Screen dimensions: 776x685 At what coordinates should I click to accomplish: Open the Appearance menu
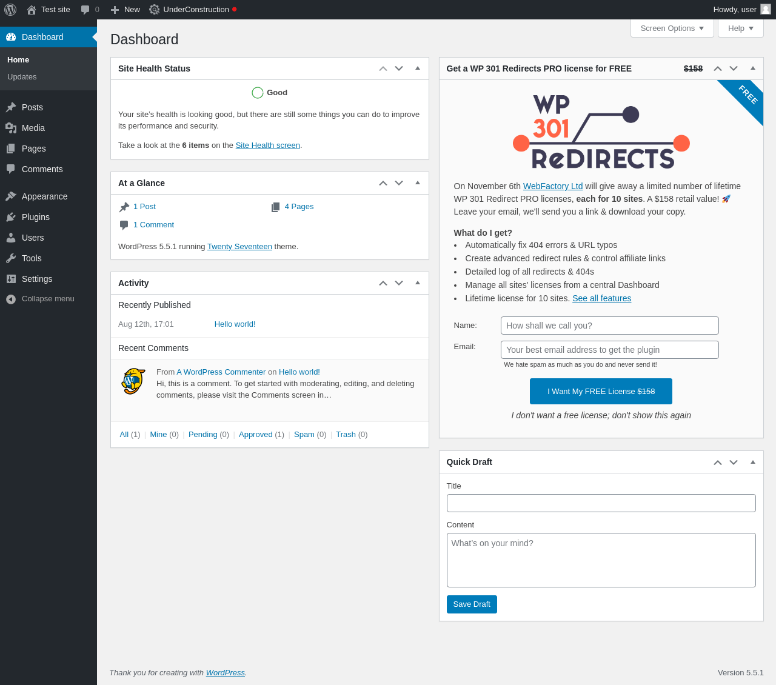click(48, 196)
